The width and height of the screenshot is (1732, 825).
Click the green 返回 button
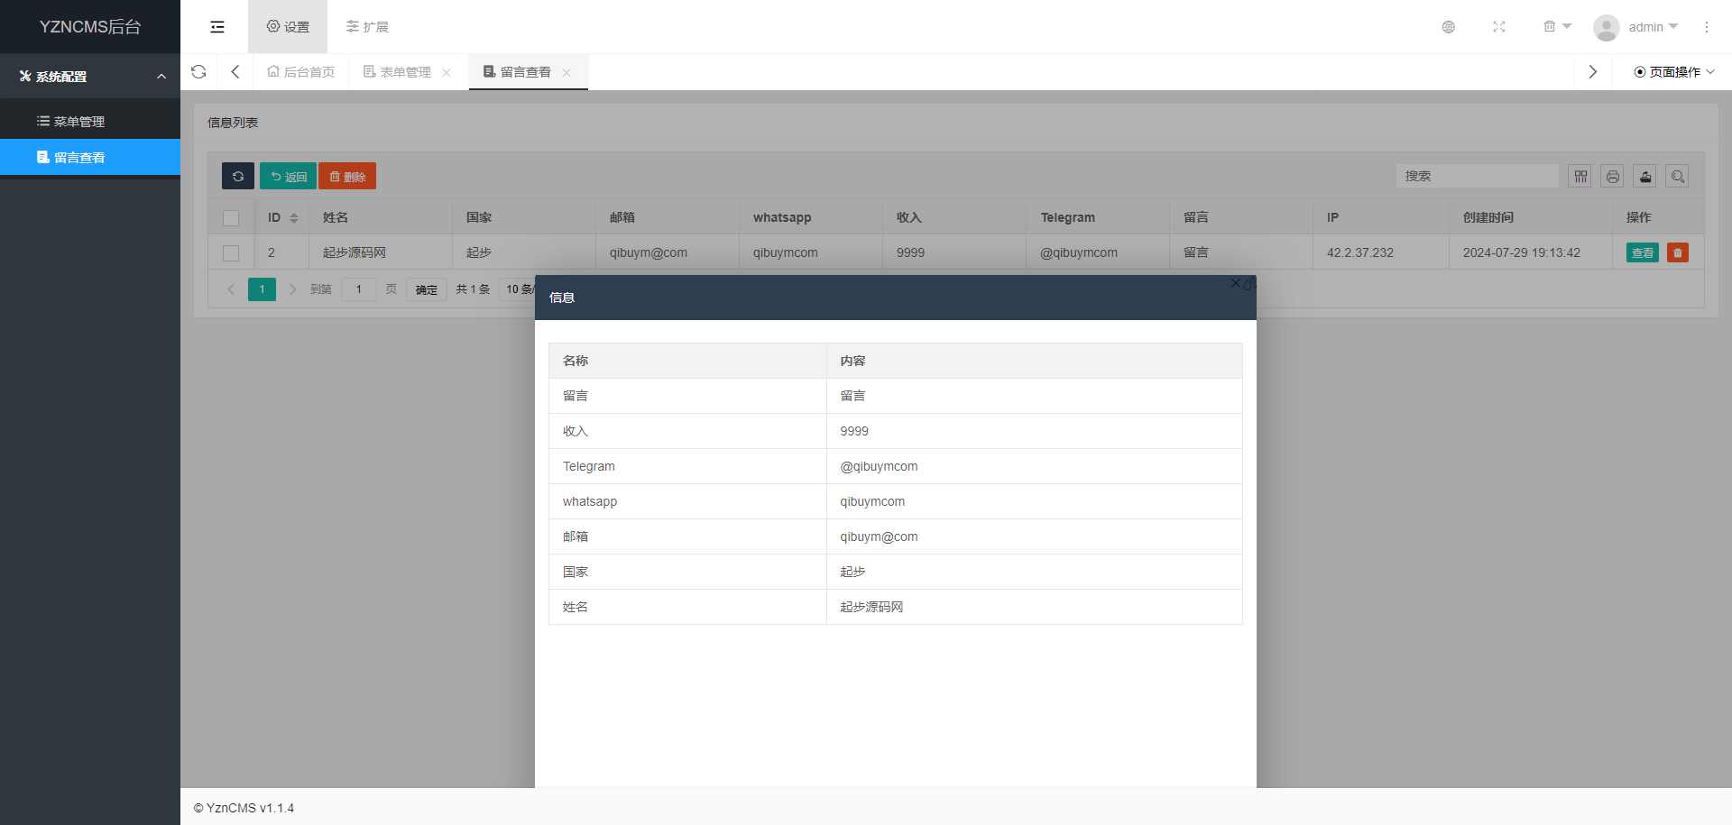[288, 176]
